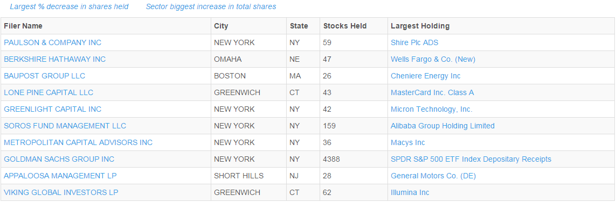Open MasterCard Inc. Class A holding

click(x=432, y=93)
